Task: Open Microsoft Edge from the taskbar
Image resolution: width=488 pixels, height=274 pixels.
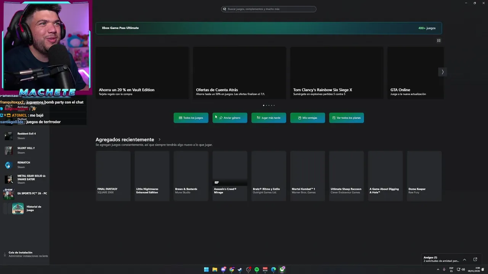Action: (x=273, y=269)
